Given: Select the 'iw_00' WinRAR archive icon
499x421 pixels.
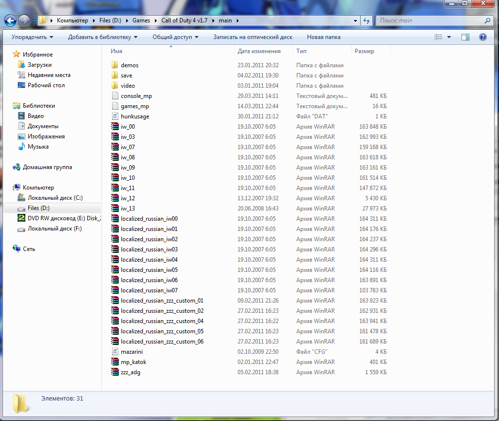Looking at the screenshot, I should (x=115, y=126).
